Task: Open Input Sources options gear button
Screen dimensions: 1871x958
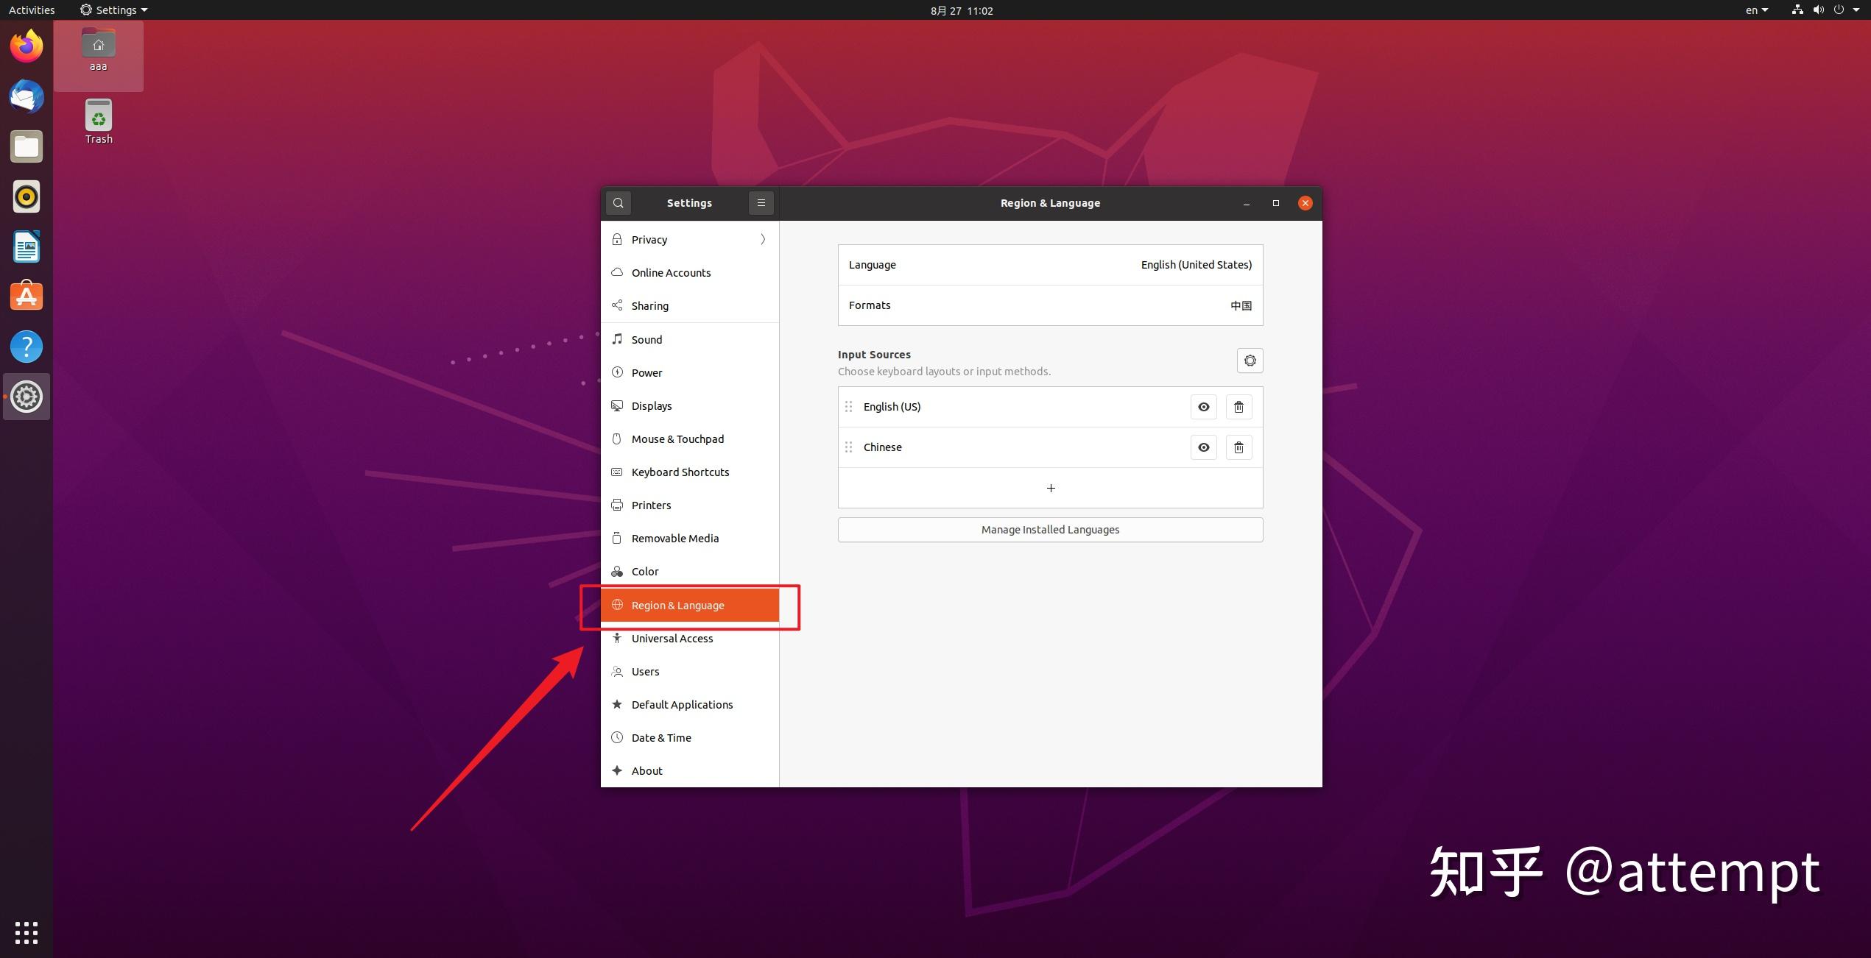Action: 1250,361
